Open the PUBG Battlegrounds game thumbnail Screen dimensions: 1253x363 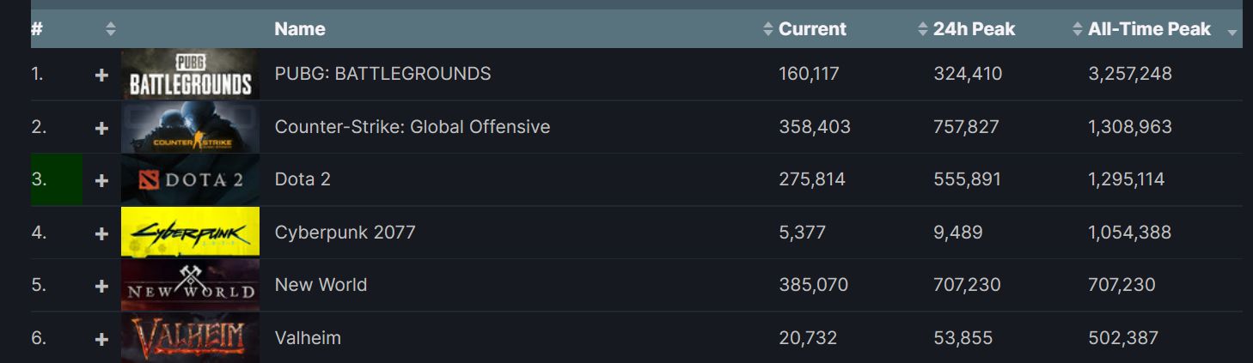(189, 74)
